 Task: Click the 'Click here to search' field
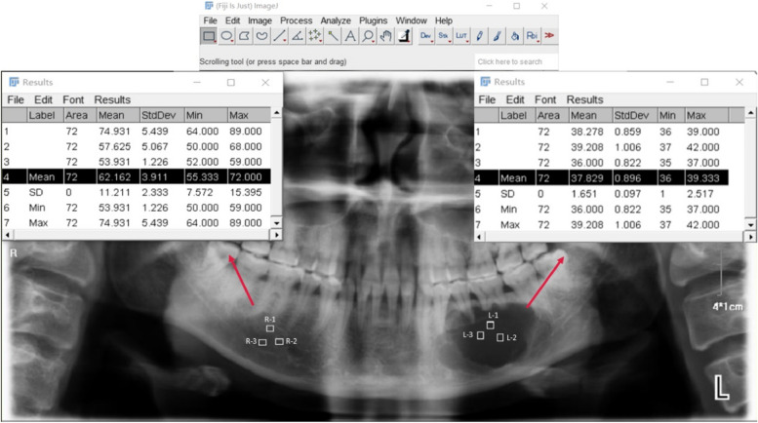[516, 61]
